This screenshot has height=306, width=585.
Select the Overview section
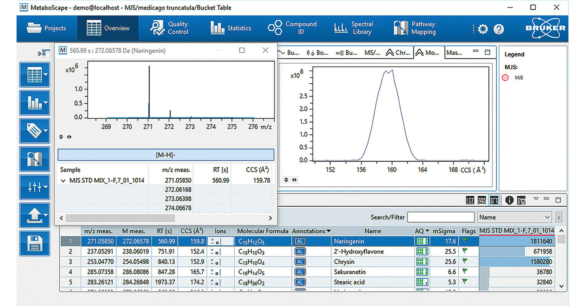click(x=108, y=28)
